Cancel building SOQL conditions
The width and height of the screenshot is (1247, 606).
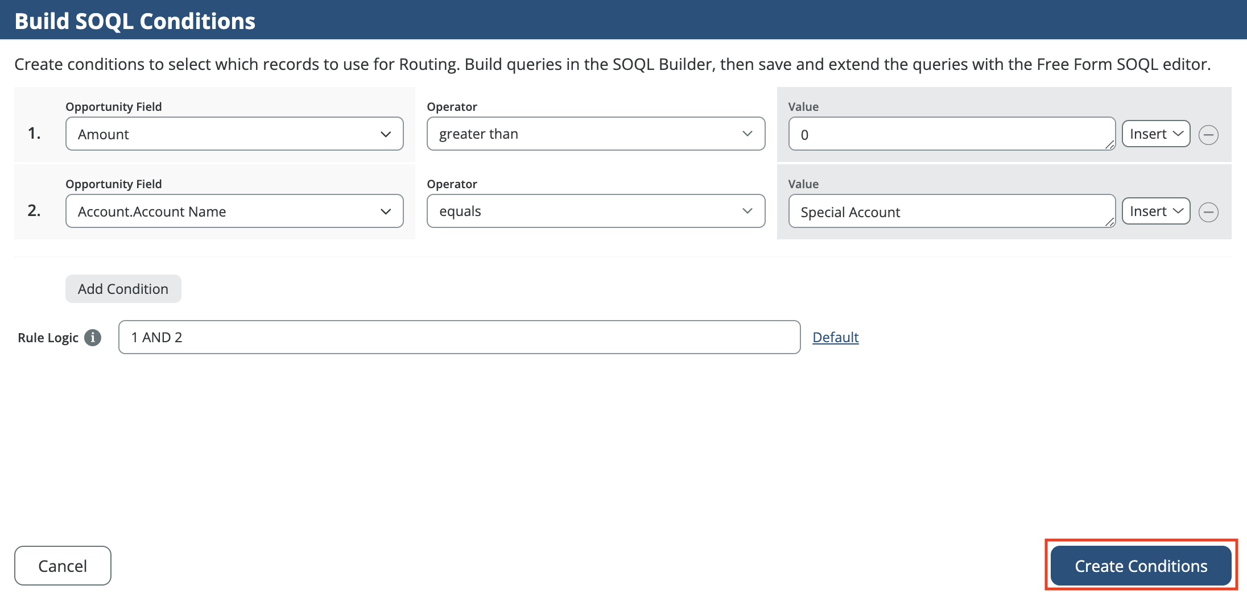coord(63,566)
